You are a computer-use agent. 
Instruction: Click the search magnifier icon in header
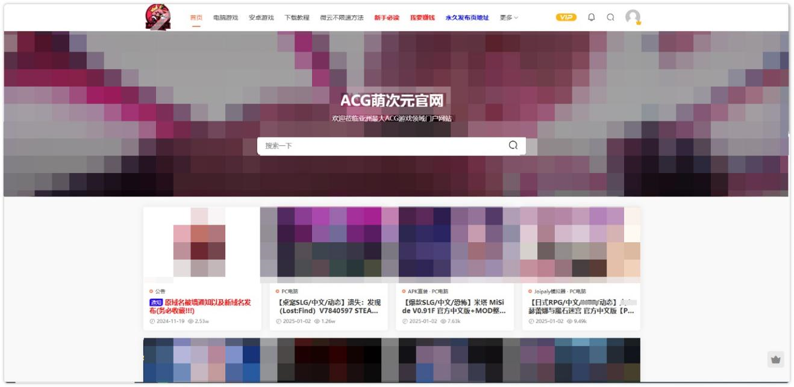click(611, 18)
